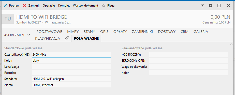Screen dimensions: 235x95
Task: Switch to the STANY tab
Action: [89, 32]
